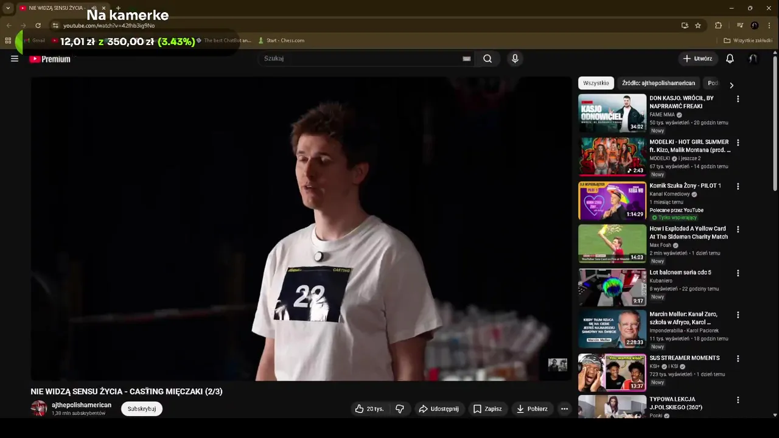The width and height of the screenshot is (779, 438).
Task: Go back with the browser back arrow
Action: [x=9, y=26]
